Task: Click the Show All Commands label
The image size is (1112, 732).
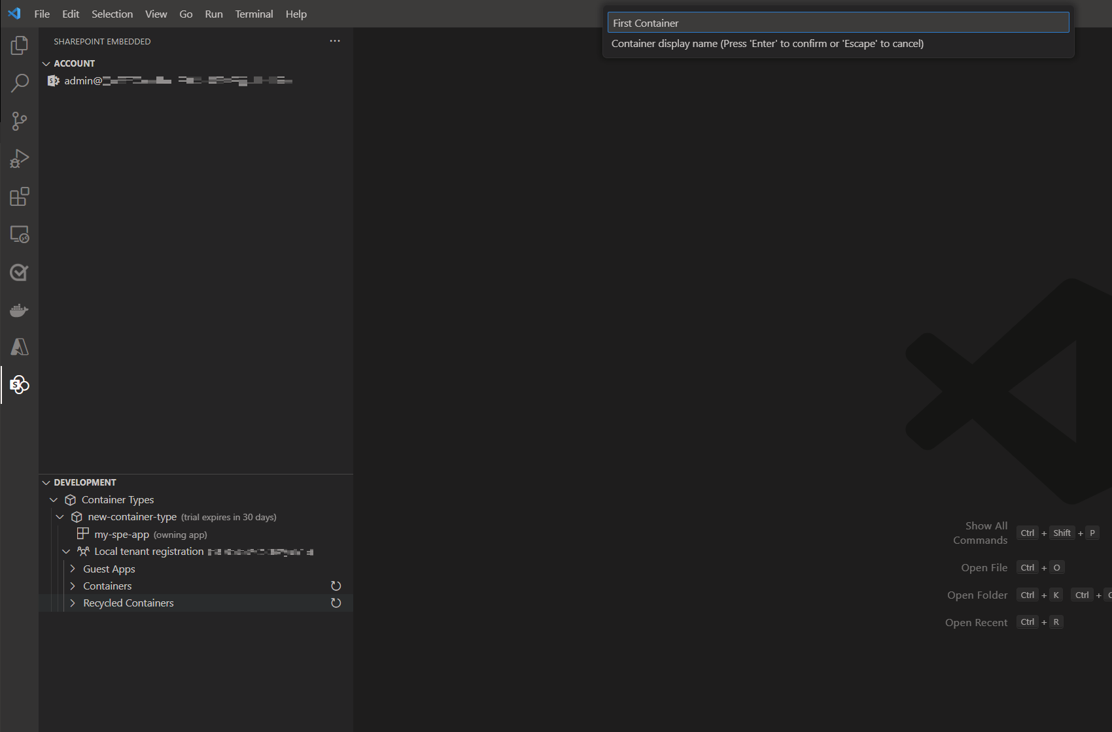Action: pyautogui.click(x=980, y=533)
